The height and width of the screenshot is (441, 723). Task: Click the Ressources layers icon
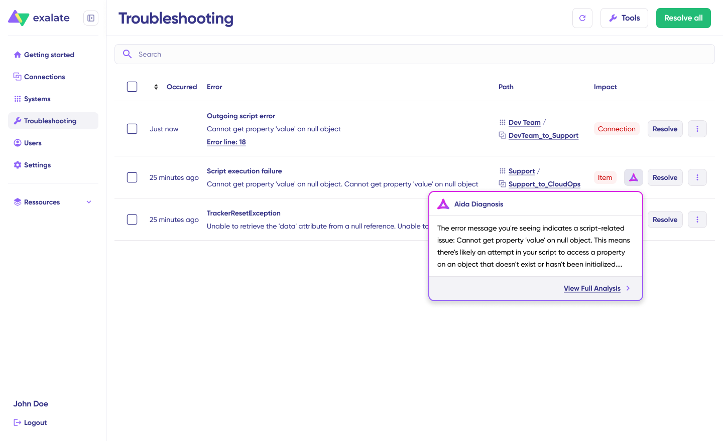coord(18,202)
